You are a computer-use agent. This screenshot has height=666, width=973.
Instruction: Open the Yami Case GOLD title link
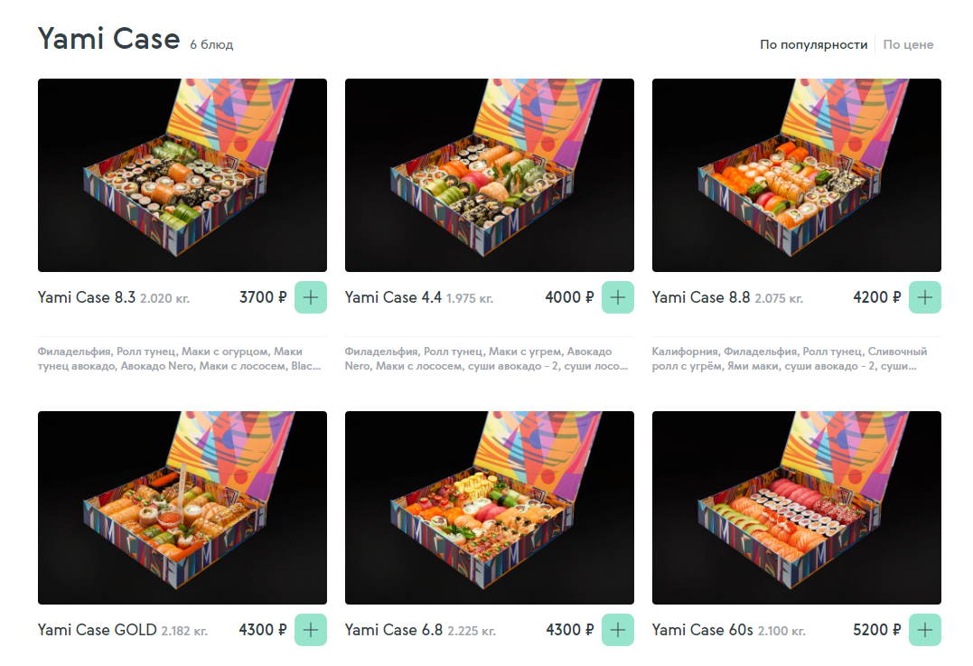click(x=97, y=630)
